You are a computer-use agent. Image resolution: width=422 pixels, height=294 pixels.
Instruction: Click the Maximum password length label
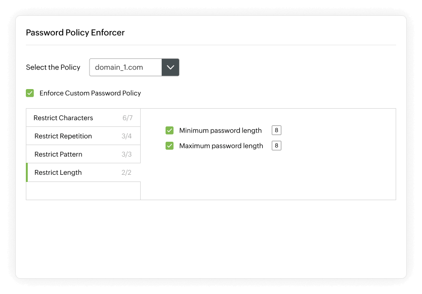[221, 145]
